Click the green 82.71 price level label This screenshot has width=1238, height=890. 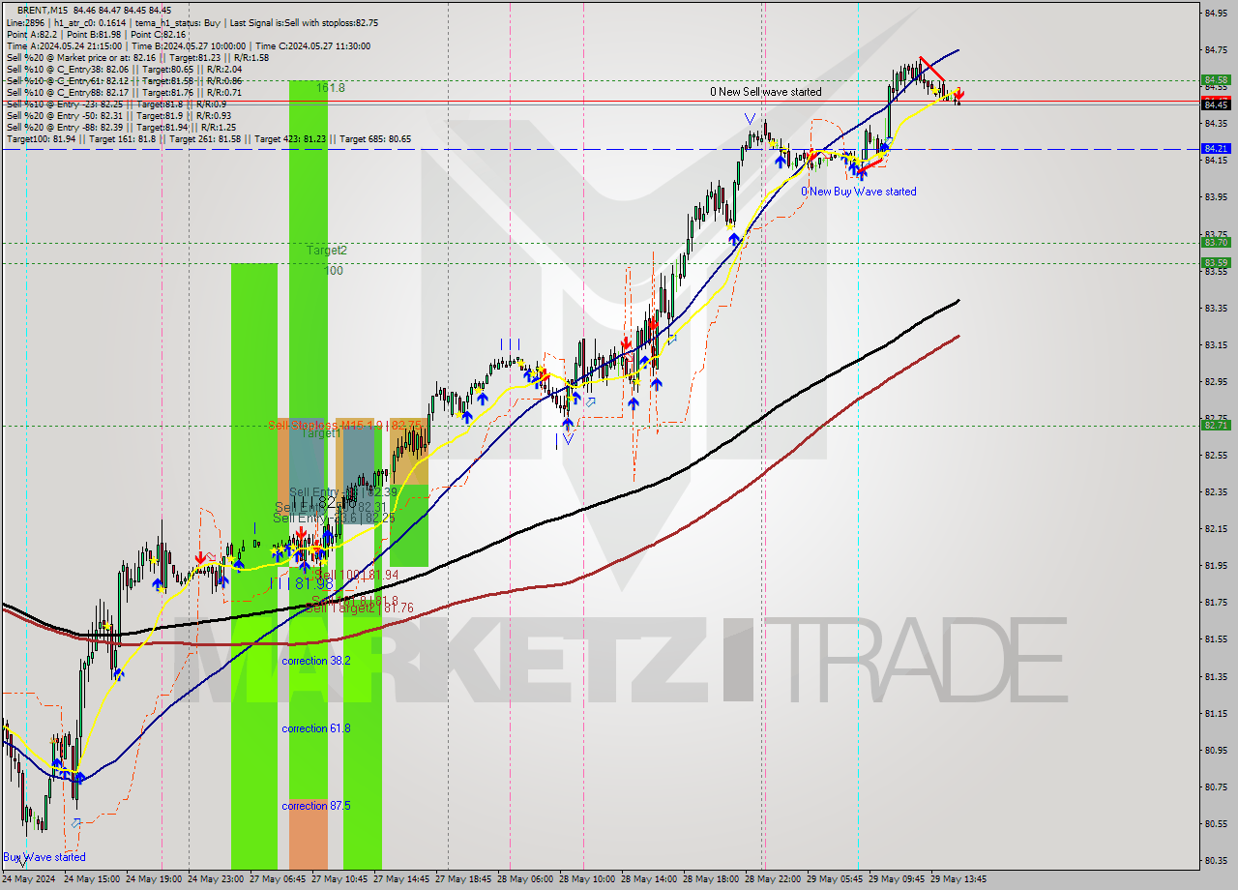(1216, 425)
